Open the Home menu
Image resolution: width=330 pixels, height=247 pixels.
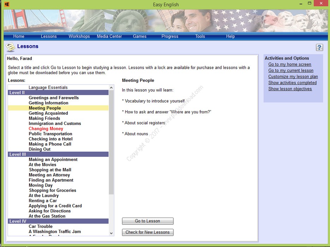click(19, 36)
